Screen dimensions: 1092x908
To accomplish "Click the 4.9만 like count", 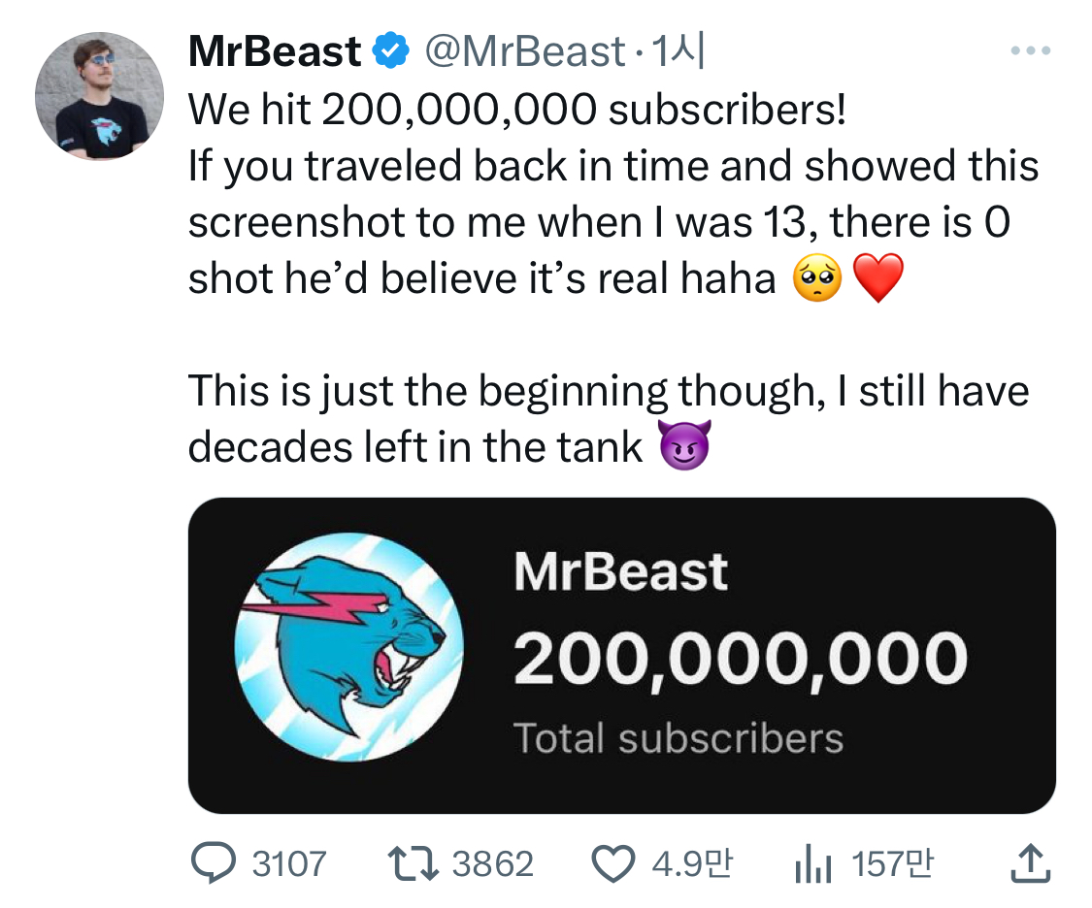I will (x=692, y=863).
